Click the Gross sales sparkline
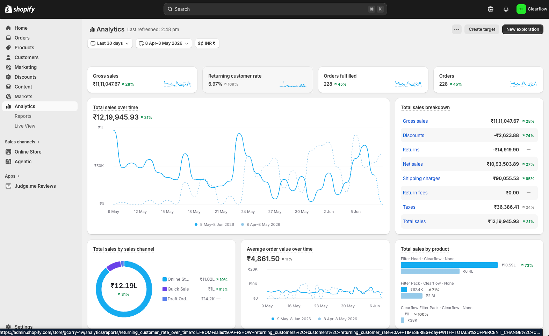Screen dimensions: 549x336 (x=178, y=84)
